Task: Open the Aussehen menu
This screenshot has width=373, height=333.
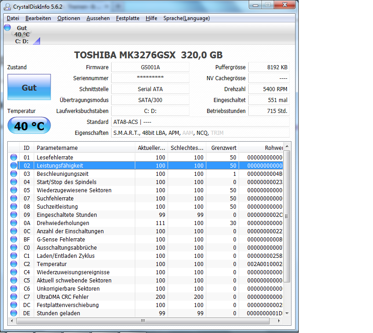Action: click(x=98, y=18)
